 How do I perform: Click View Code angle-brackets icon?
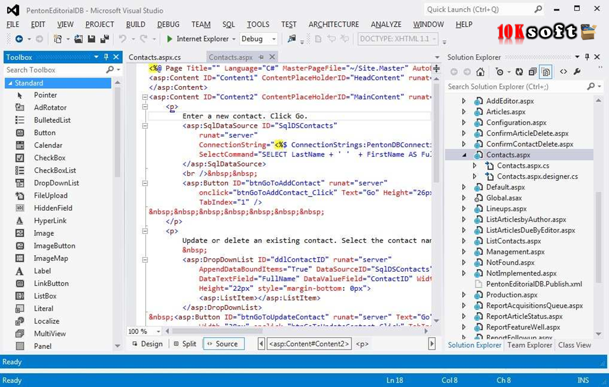coord(564,71)
